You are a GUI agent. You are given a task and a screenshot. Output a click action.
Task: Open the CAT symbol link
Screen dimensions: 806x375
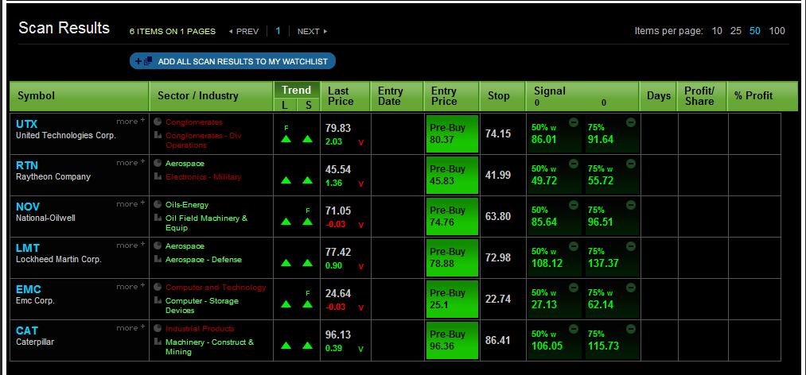point(27,331)
